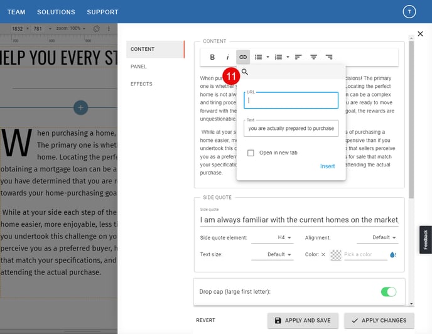Click the transparent color swatch
Image resolution: width=432 pixels, height=334 pixels.
336,255
